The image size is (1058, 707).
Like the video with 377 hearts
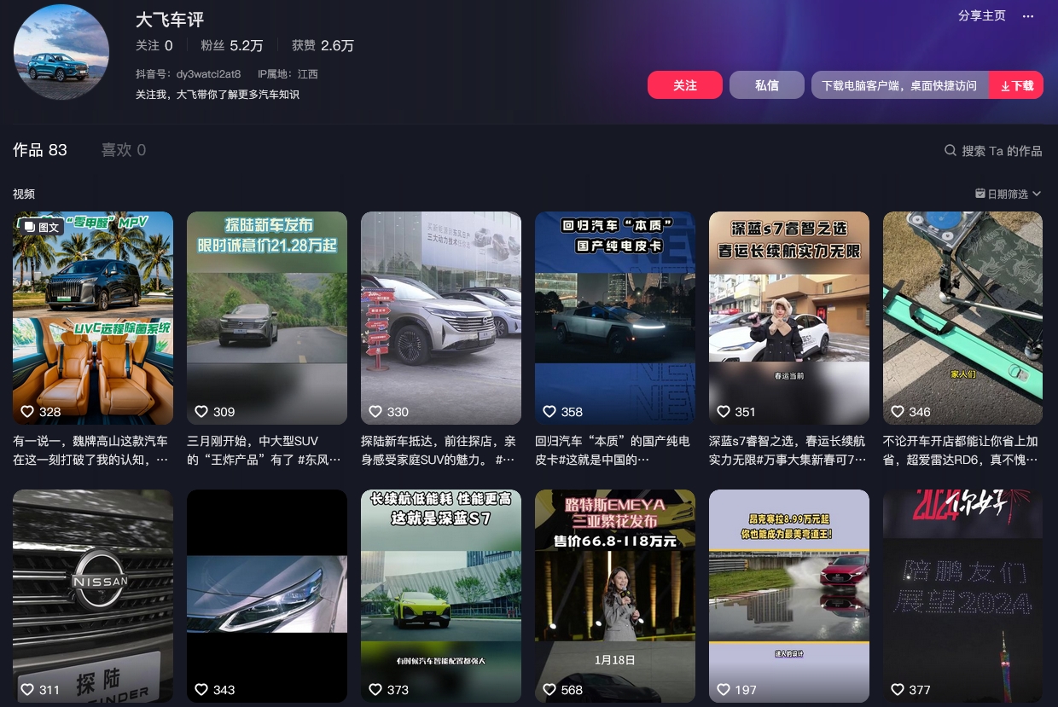898,689
